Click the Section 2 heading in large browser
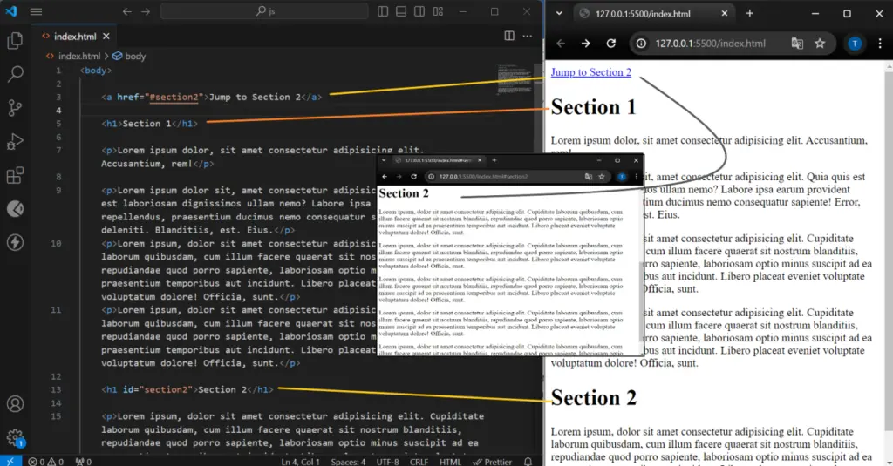The image size is (893, 466). (593, 398)
